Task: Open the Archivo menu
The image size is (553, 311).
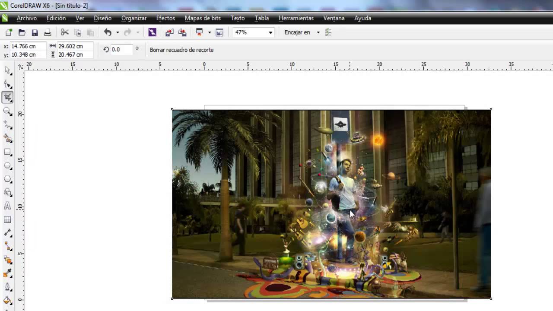Action: 26,18
